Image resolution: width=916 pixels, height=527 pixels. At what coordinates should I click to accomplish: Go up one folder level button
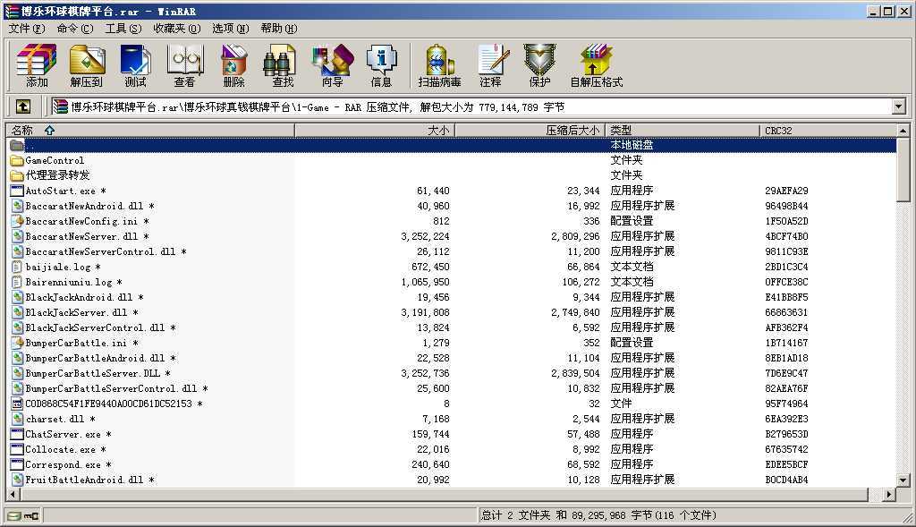coord(23,106)
